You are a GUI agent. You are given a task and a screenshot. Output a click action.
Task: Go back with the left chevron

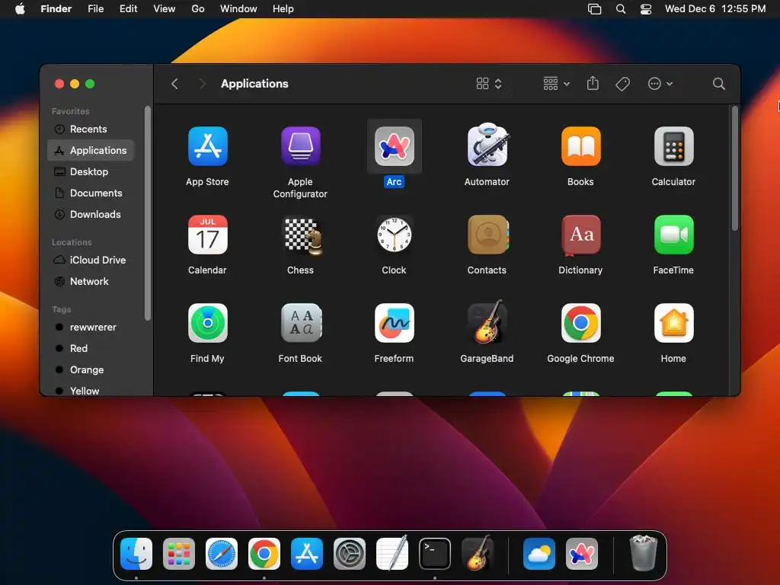[174, 84]
